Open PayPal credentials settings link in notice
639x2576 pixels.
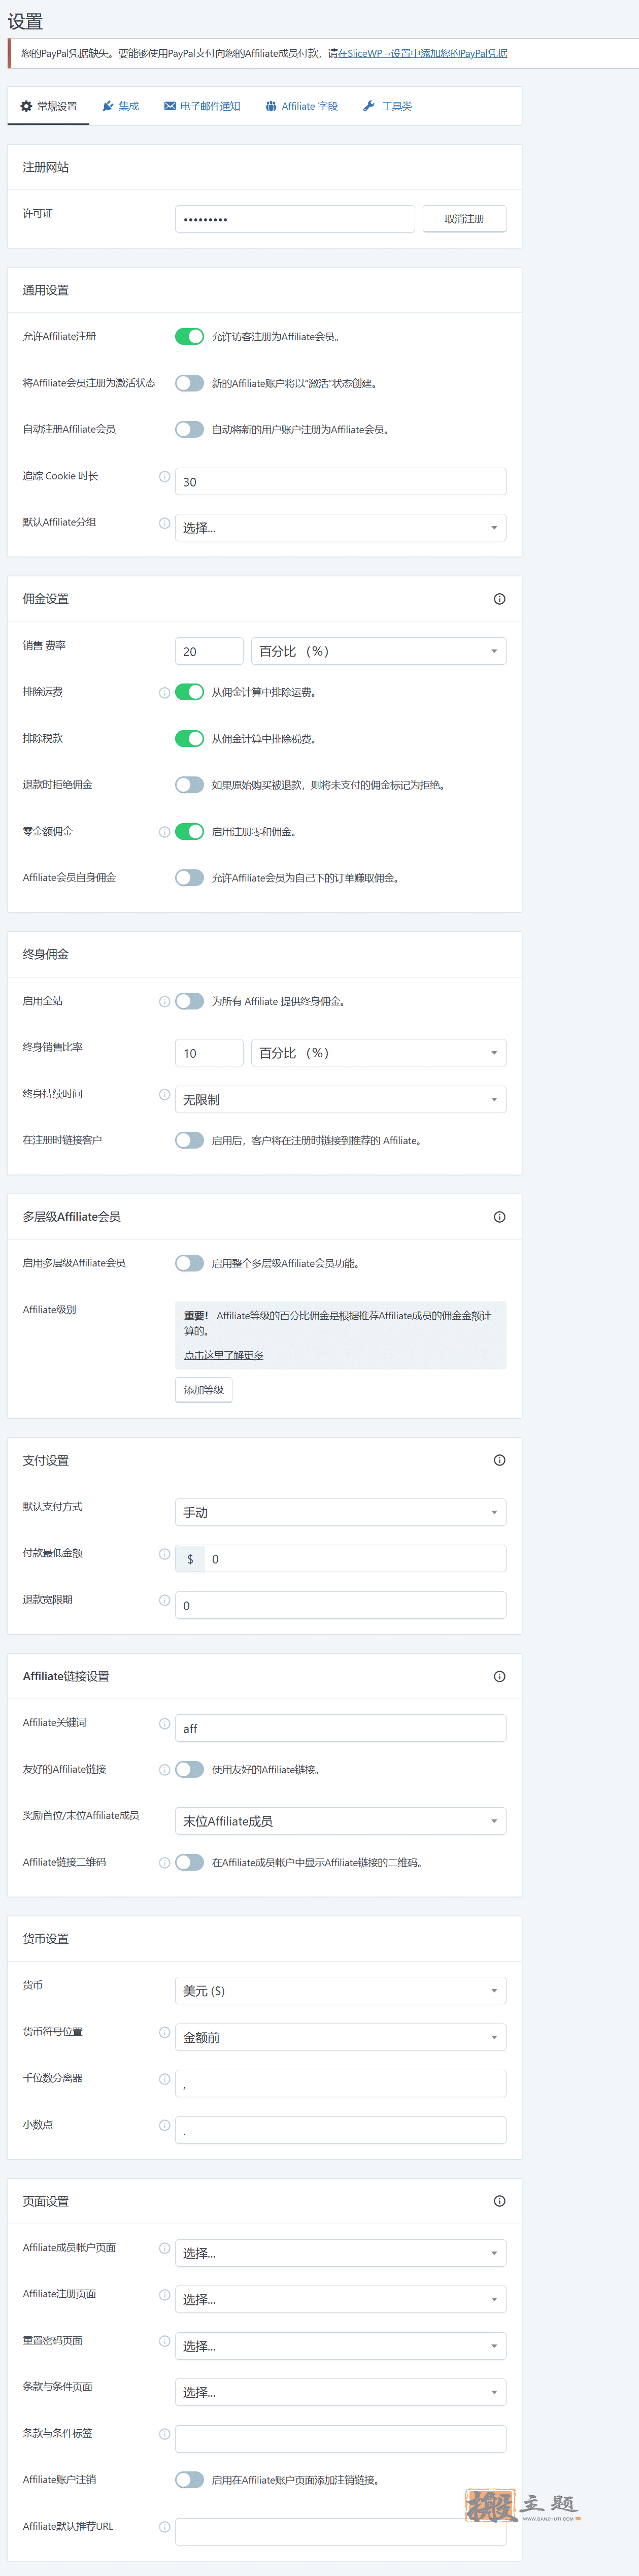click(422, 53)
